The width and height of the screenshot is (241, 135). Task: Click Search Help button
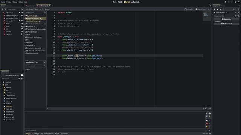(201, 9)
